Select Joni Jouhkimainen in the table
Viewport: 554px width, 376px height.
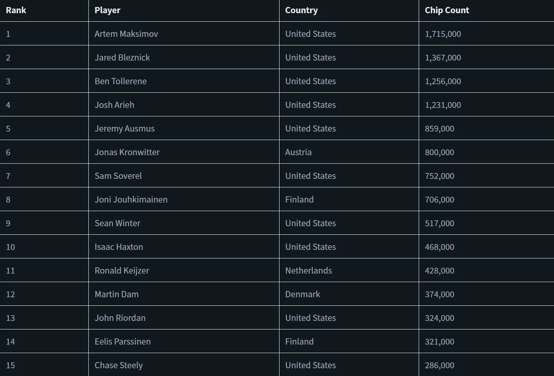(x=131, y=200)
